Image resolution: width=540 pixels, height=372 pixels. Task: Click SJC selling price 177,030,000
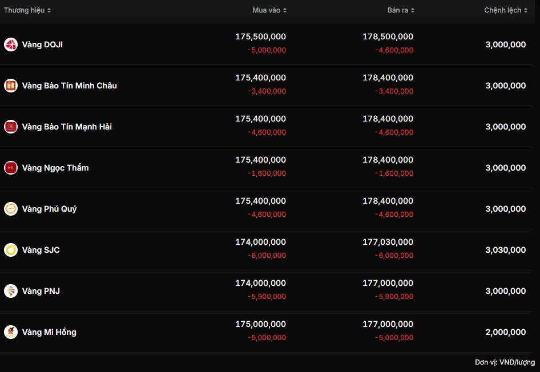[388, 242]
